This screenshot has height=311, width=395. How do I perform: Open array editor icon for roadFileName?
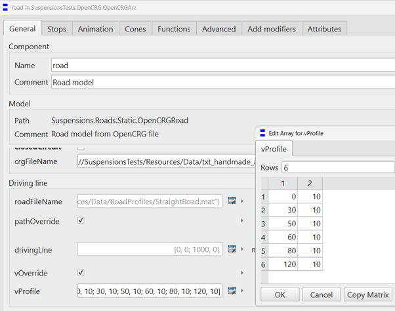click(x=232, y=201)
